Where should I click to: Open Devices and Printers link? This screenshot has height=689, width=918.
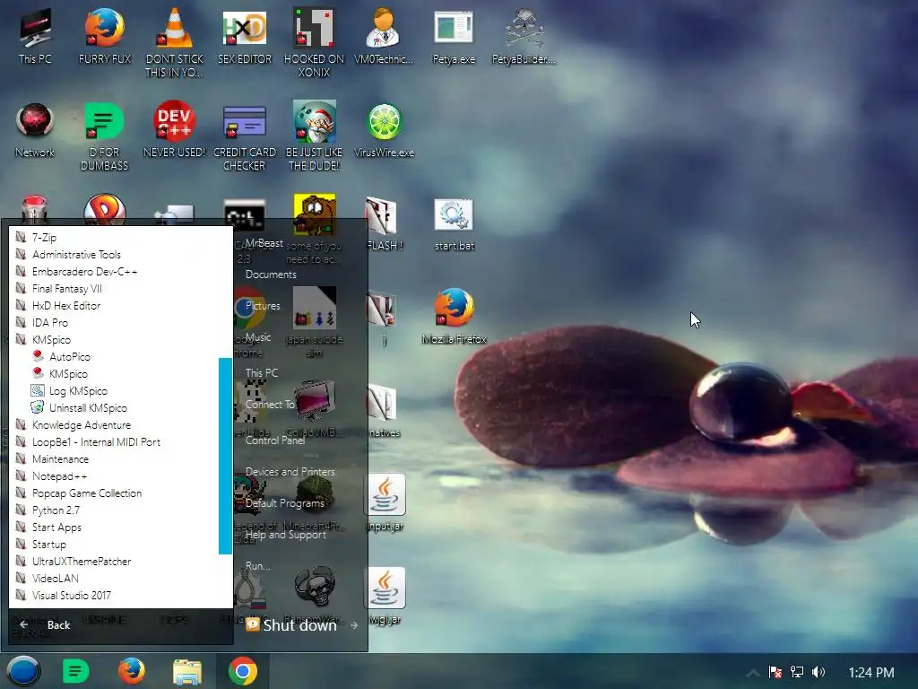point(290,472)
